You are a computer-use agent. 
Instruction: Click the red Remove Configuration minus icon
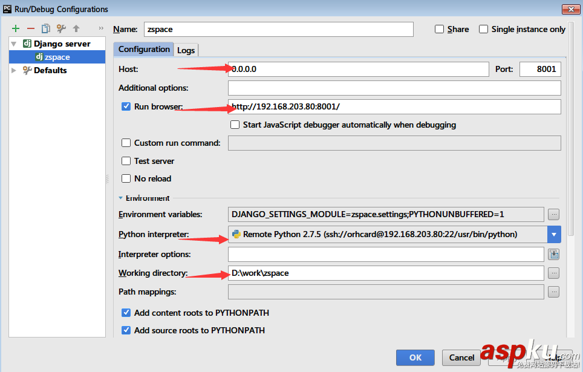coord(30,28)
